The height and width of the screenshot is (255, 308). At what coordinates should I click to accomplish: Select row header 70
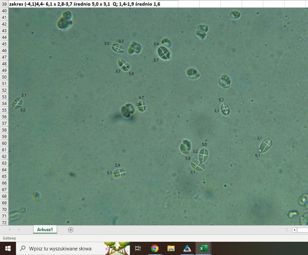4,210
